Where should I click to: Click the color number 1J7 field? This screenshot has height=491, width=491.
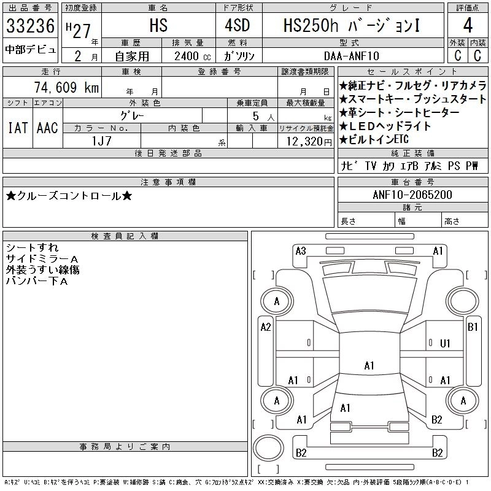point(102,141)
